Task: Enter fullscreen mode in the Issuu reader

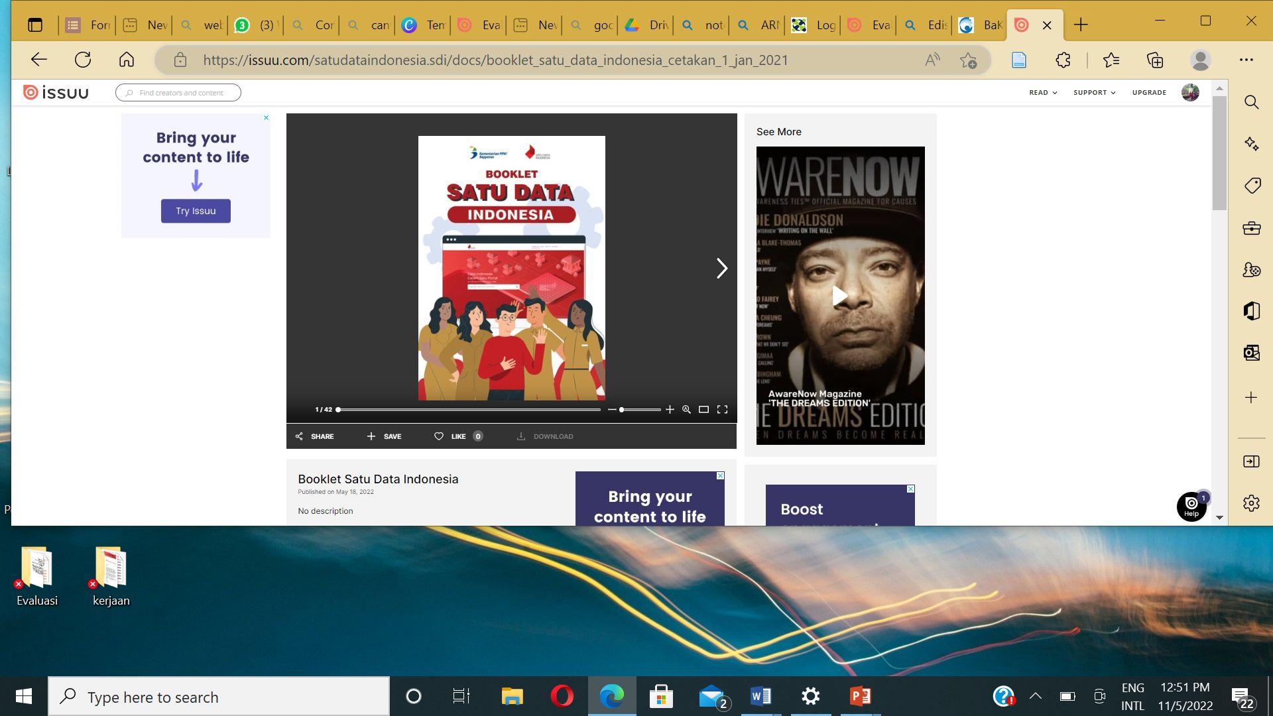Action: point(722,410)
